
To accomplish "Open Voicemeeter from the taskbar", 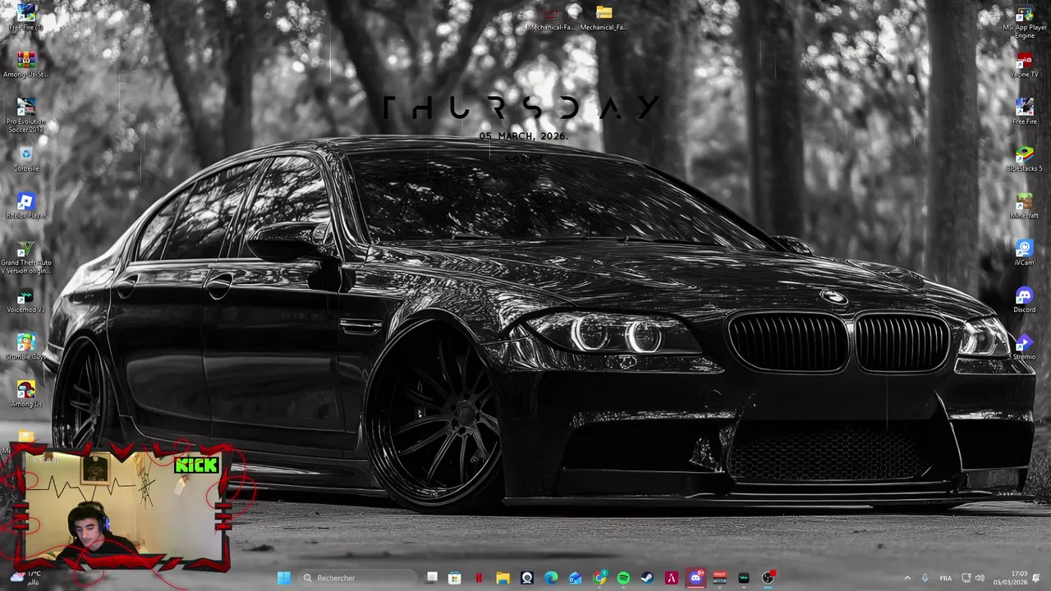I will coord(719,578).
